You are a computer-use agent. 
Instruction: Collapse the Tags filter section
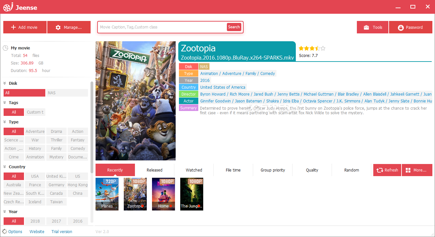[x=5, y=102]
